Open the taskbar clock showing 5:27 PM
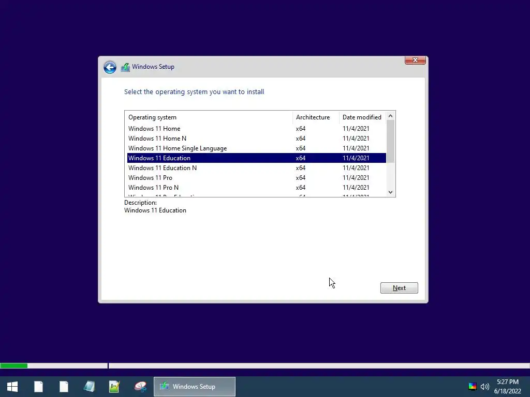 pyautogui.click(x=508, y=382)
